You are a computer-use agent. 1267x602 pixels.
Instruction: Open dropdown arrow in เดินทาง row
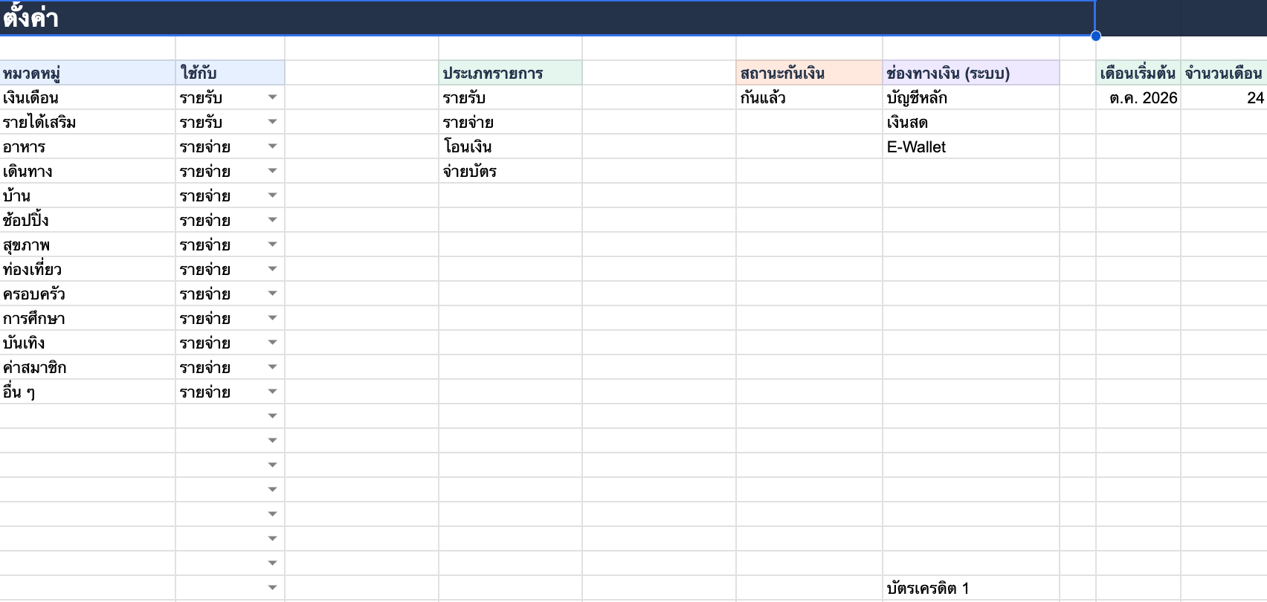(272, 171)
